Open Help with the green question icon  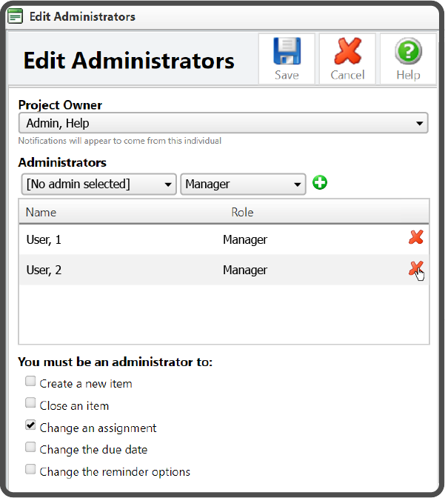[408, 53]
